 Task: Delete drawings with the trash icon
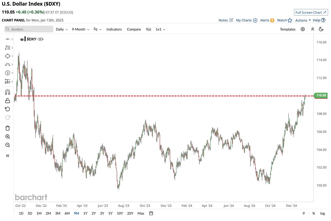[7, 128]
